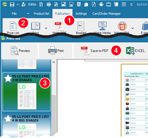Select 05 LG PORT PRICE LIST 4 W BIG IMAGES template
Screen dimensions: 148x138
pos(27,125)
